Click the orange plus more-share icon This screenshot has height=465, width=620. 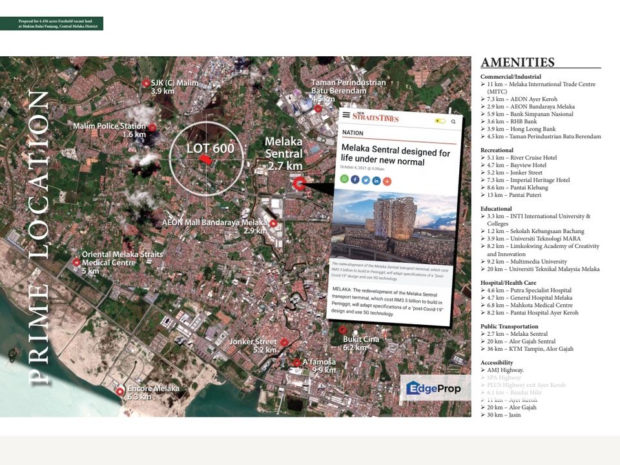[x=387, y=181]
